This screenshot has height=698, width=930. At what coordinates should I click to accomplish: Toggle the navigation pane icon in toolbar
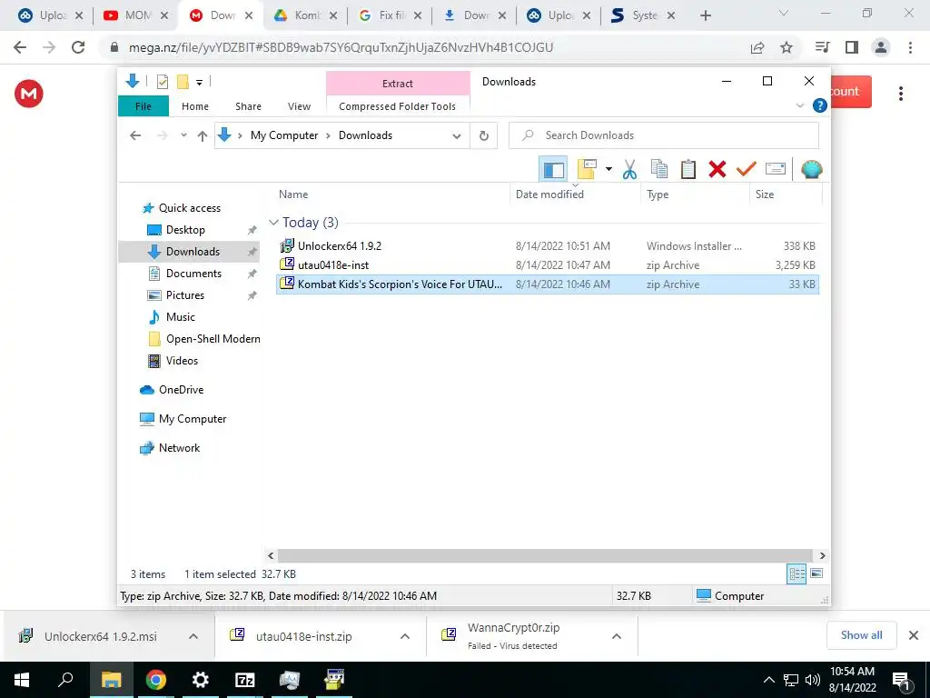pyautogui.click(x=553, y=170)
